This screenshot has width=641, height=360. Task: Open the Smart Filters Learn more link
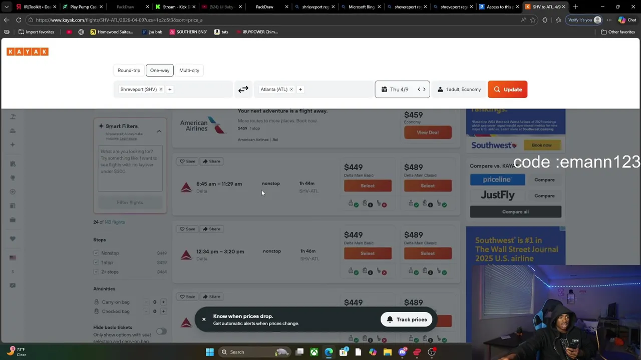tap(128, 138)
